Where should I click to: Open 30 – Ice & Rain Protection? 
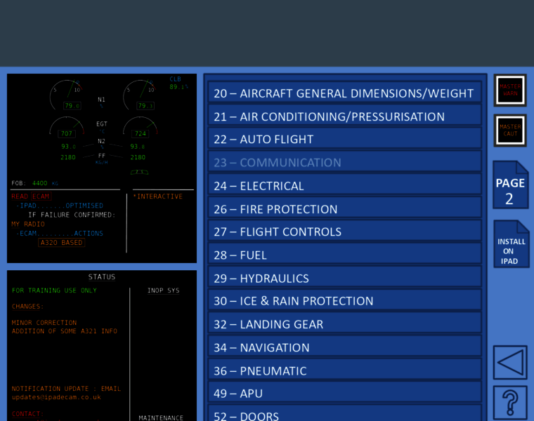pyautogui.click(x=344, y=301)
